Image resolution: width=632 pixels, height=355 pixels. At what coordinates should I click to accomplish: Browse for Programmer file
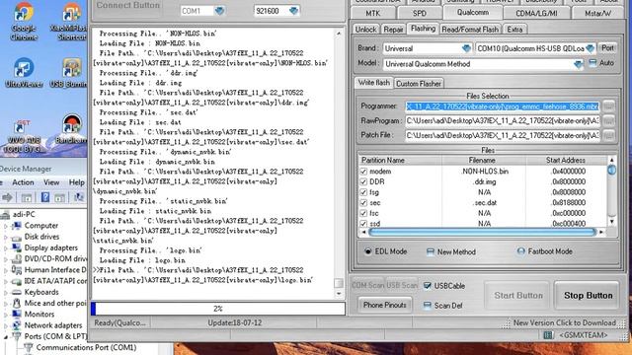coord(608,106)
